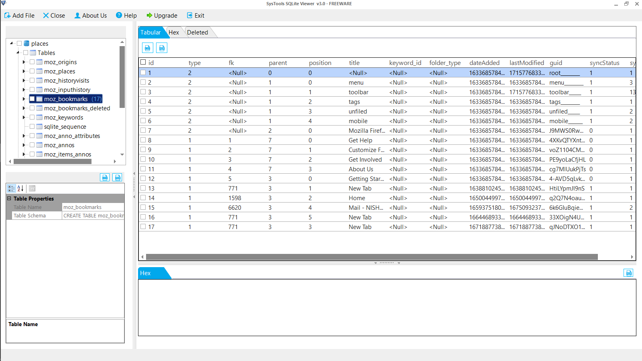642x361 pixels.
Task: Tick the Tables node checkbox
Action: click(x=26, y=53)
